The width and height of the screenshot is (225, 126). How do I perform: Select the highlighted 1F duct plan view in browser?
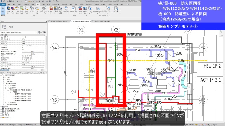[22, 100]
